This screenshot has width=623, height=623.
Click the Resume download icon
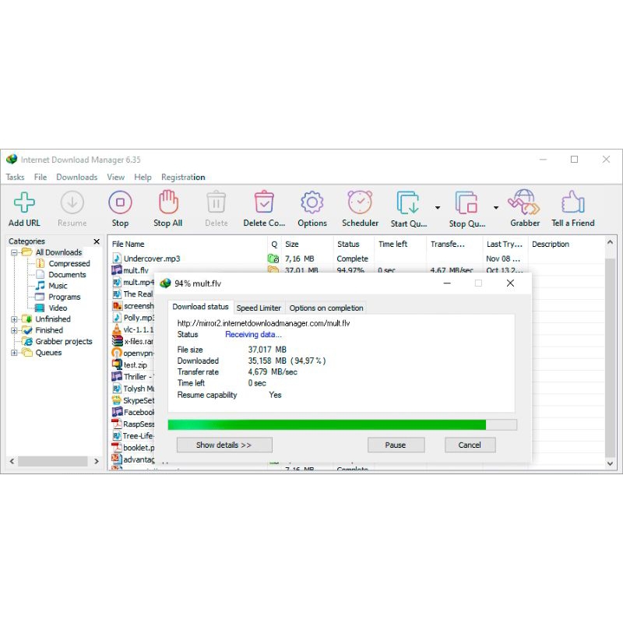(x=72, y=204)
